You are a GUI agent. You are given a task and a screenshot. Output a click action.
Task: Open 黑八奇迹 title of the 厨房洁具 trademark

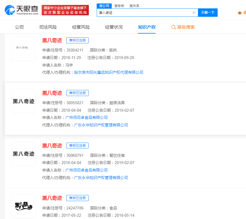(x=52, y=93)
